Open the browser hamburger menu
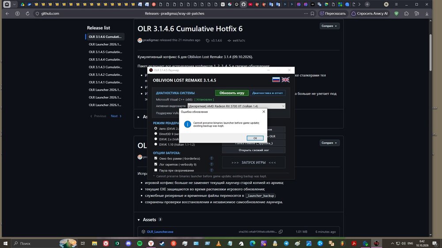 (x=396, y=4)
